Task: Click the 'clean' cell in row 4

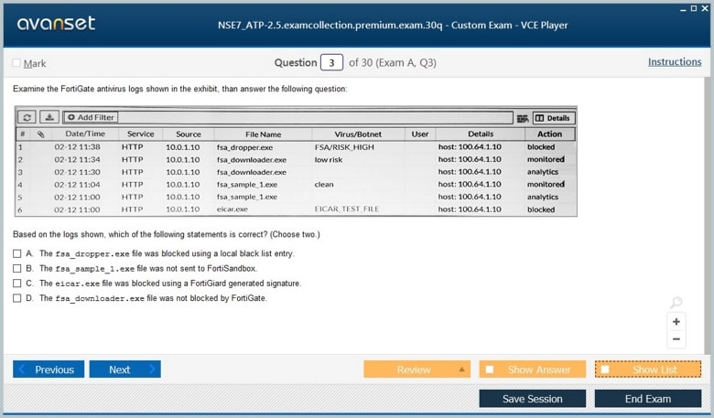Action: pos(324,185)
